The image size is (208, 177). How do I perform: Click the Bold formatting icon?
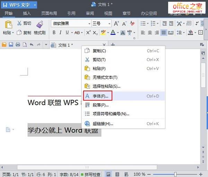54,33
